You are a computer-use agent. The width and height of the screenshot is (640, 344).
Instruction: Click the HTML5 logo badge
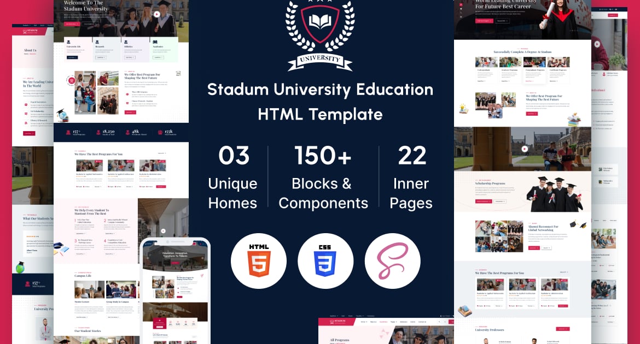[259, 261]
